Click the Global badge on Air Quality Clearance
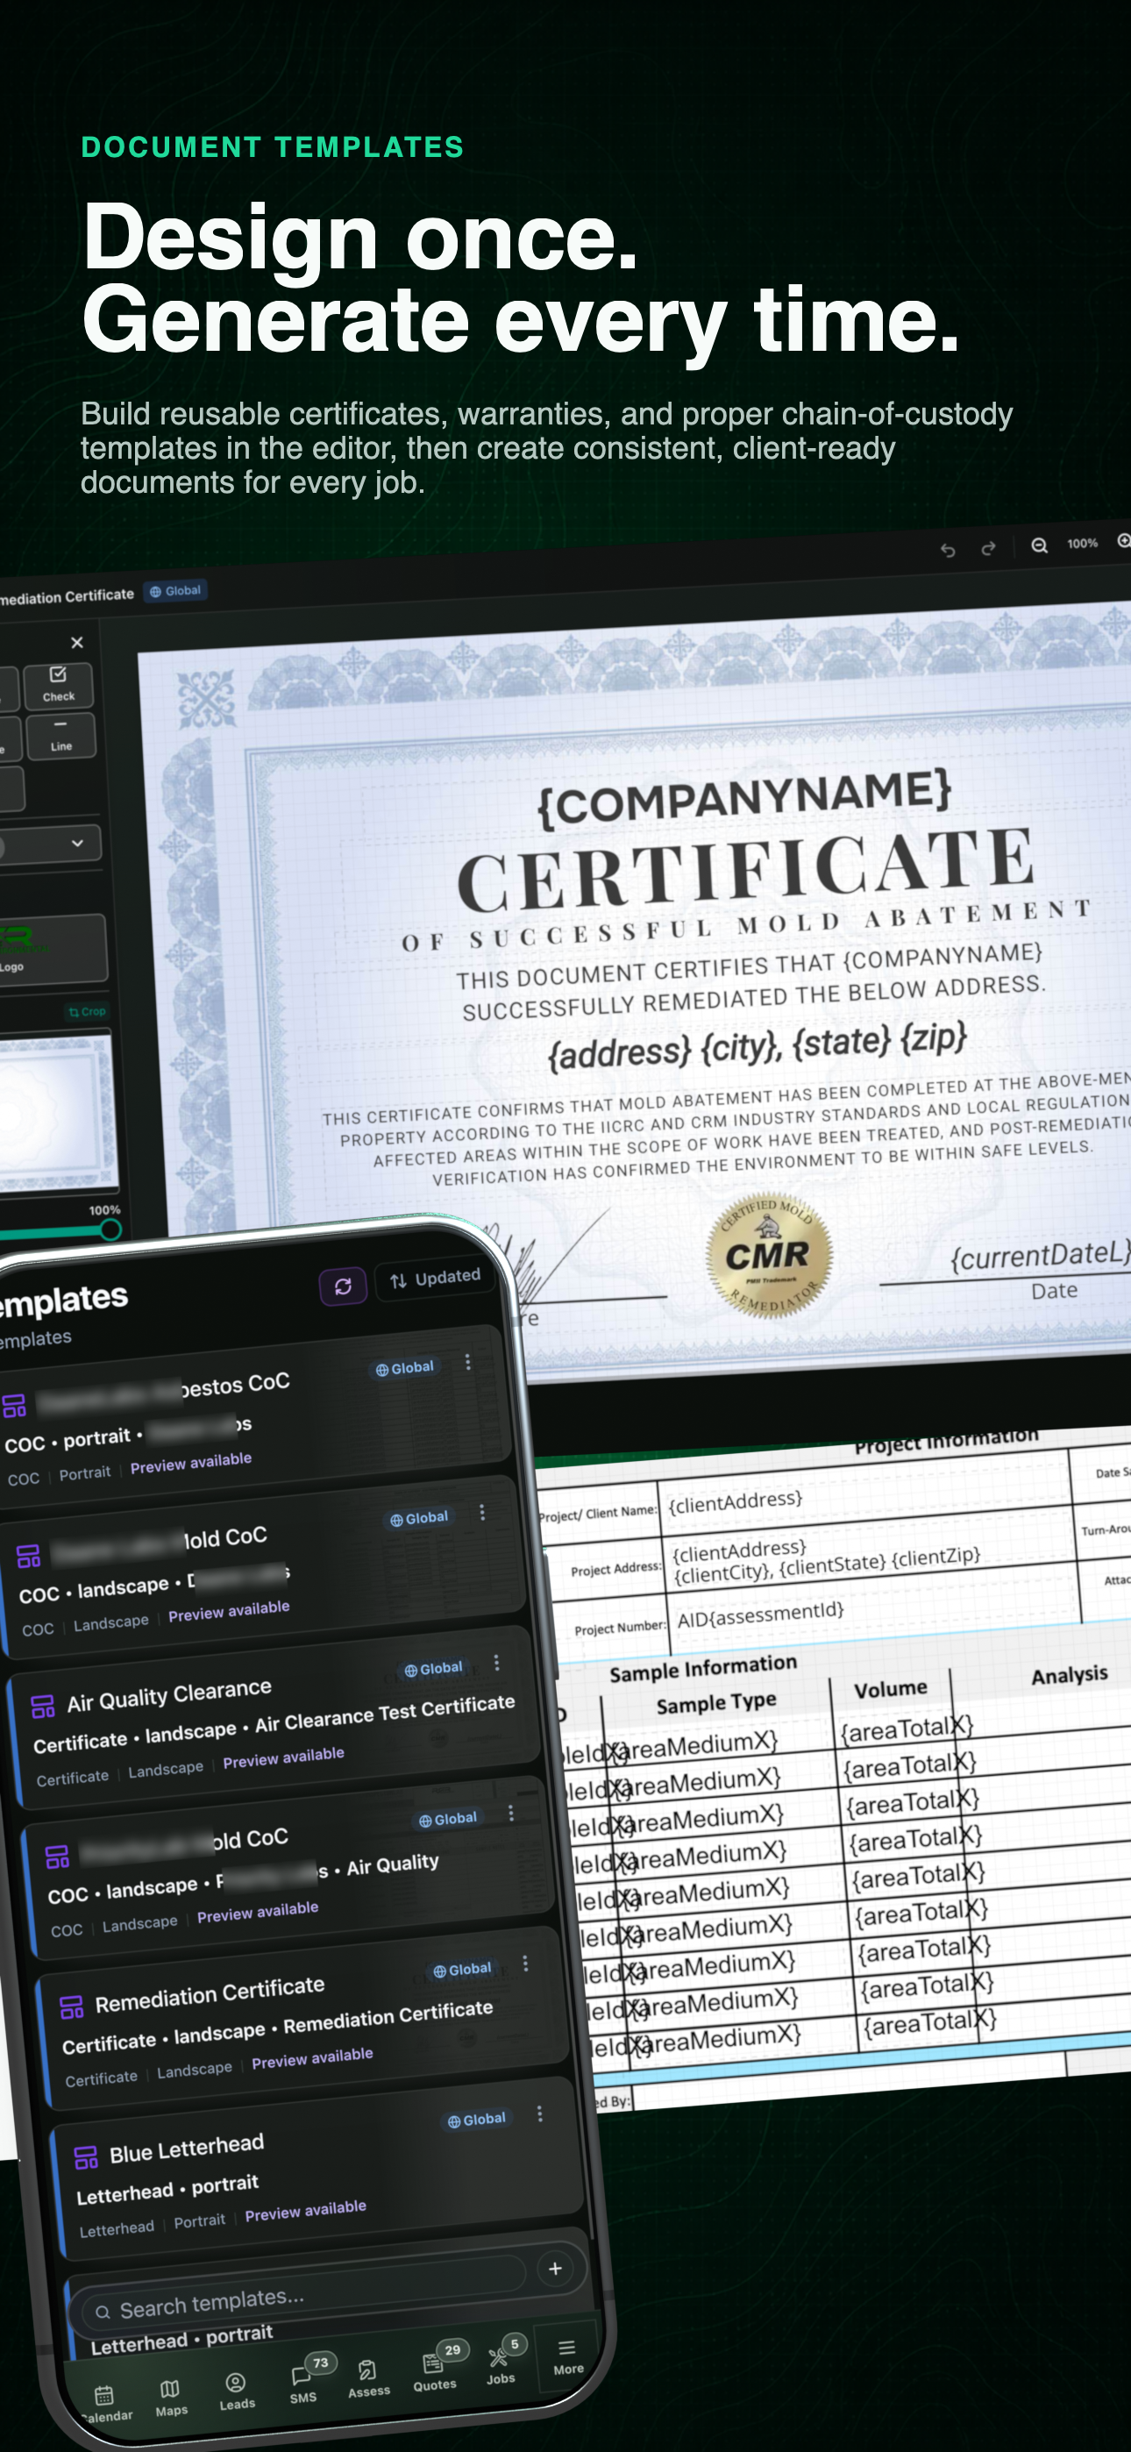 (x=434, y=1669)
